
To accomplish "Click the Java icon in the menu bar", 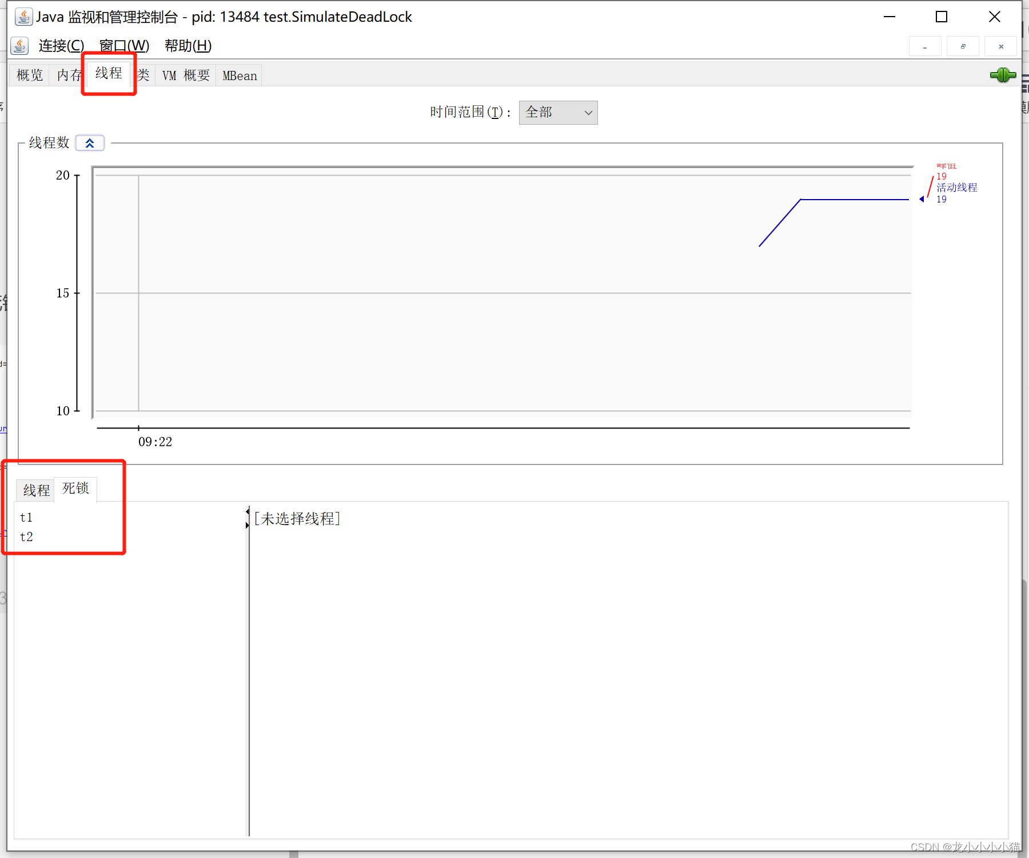I will coord(19,46).
